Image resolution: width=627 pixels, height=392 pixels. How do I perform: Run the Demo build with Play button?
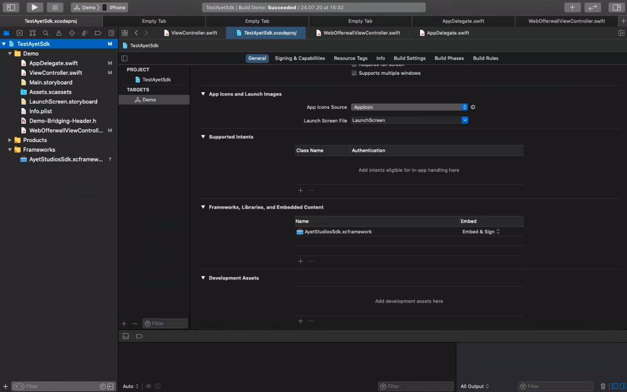34,7
